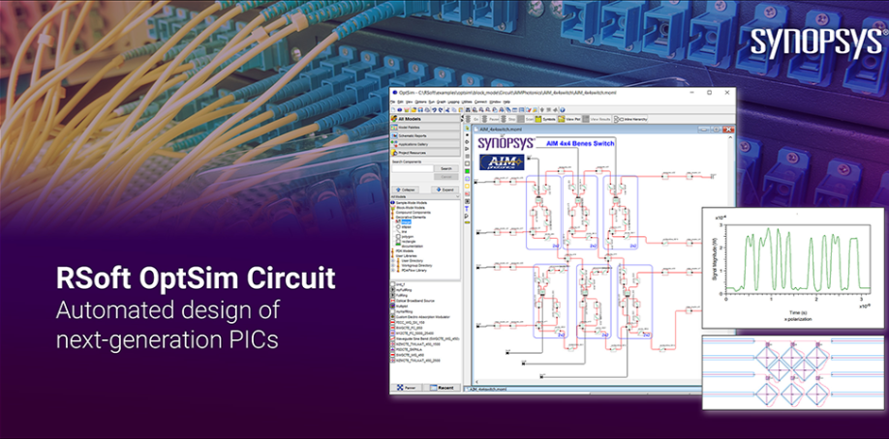The height and width of the screenshot is (439, 889).
Task: Click the Save floppy-disk toolbar icon
Action: (420, 110)
